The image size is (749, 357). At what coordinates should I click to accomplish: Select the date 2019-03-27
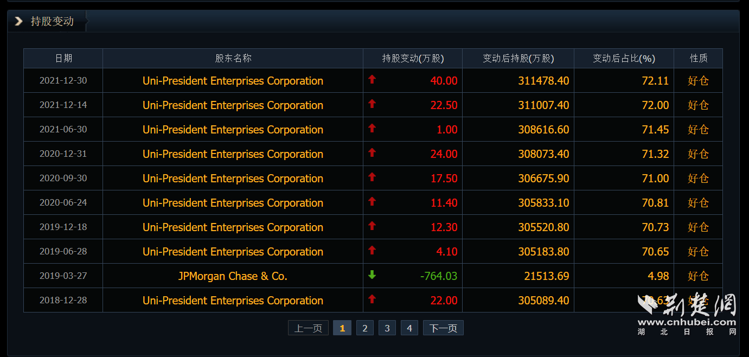63,276
